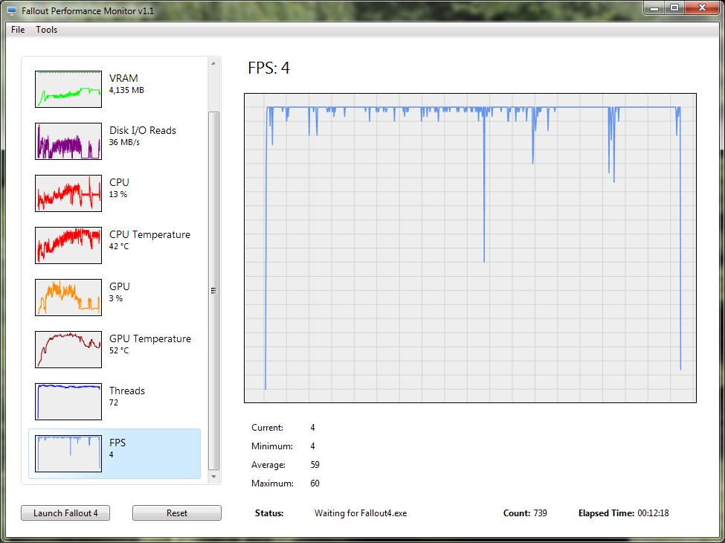Select the Disk I/O Reads graph thumbnail

pos(68,141)
